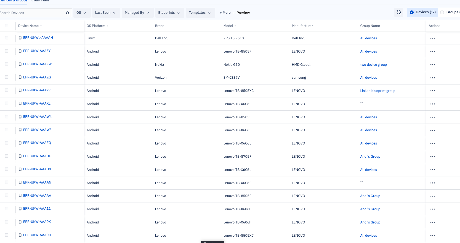Open actions menu for EPR-UKW-AAADH

(432, 157)
